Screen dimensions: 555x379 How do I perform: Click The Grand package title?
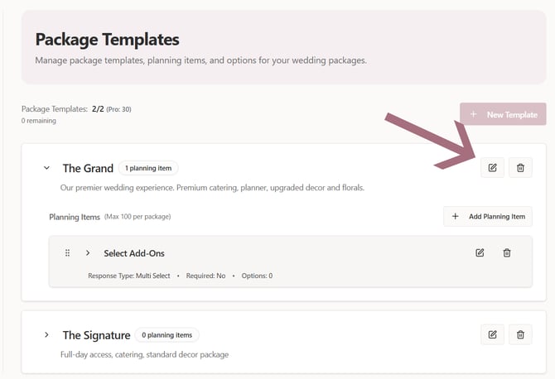[x=88, y=168]
